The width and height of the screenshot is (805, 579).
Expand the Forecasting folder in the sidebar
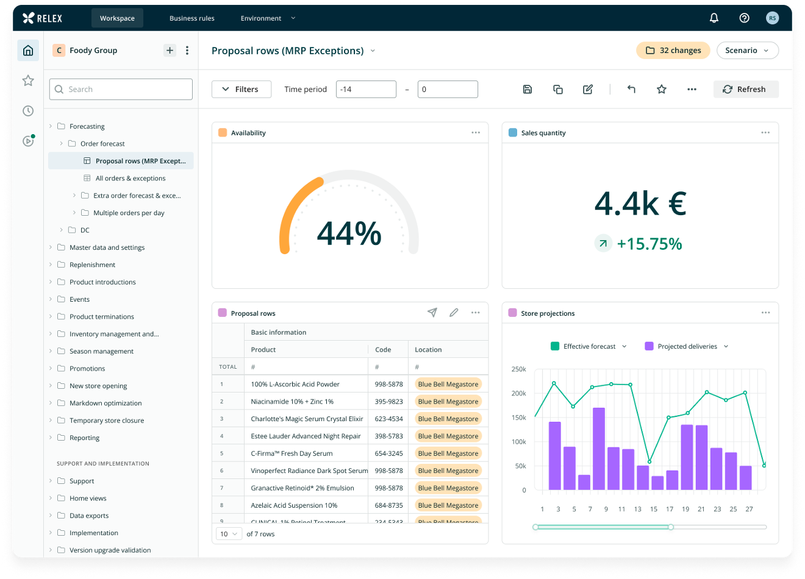pos(53,126)
